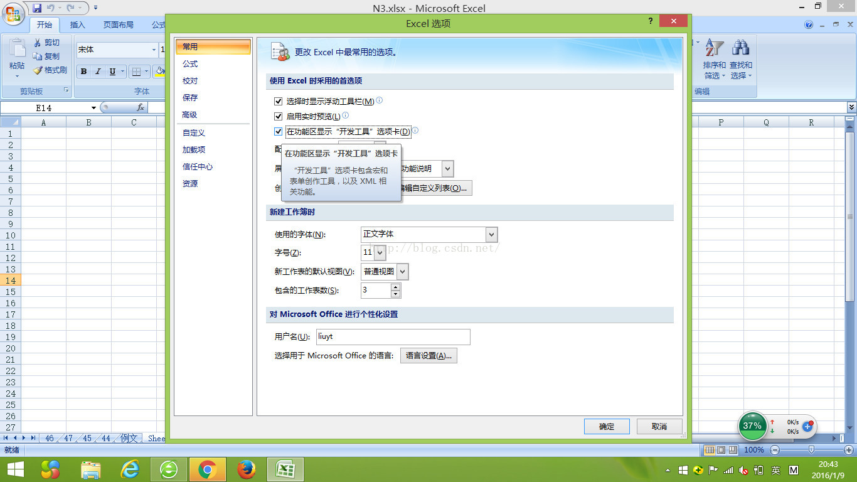Open the 使用的字体 font dropdown
857x482 pixels.
coord(491,235)
